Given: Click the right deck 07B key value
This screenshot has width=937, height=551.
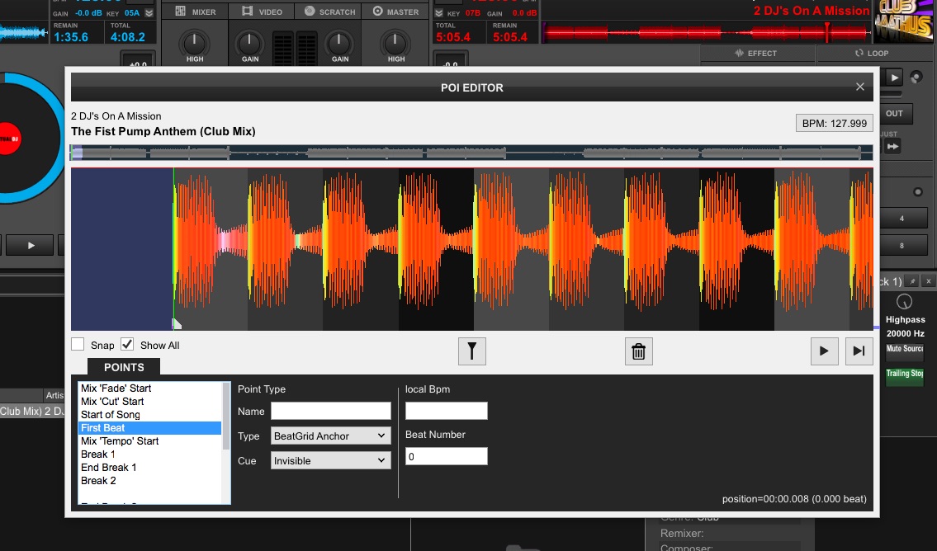Looking at the screenshot, I should 473,12.
